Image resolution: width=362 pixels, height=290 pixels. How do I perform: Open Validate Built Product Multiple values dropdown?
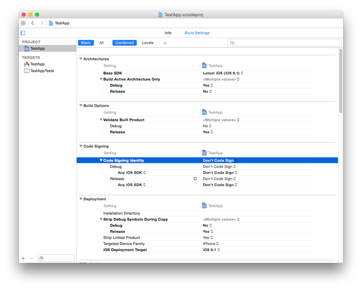tap(221, 120)
